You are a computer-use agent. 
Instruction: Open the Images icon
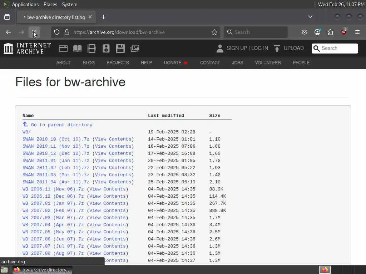pyautogui.click(x=135, y=49)
